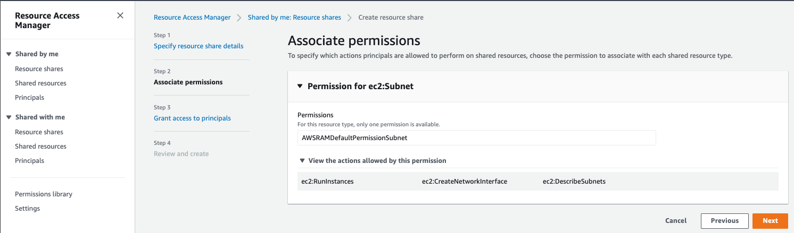Open Resource shares under Shared by me

tap(39, 69)
